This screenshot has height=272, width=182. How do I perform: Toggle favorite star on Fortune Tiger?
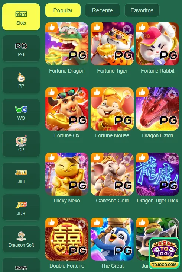pos(127,29)
